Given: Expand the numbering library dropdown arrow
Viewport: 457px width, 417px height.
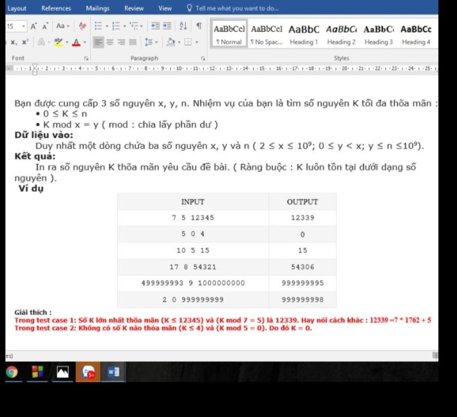Looking at the screenshot, I should click(125, 26).
